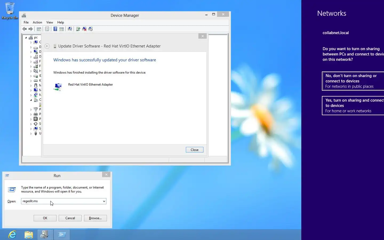Screen dimensions: 384x240
Task: Close the Update Driver Software wizard via X
Action: [203, 36]
